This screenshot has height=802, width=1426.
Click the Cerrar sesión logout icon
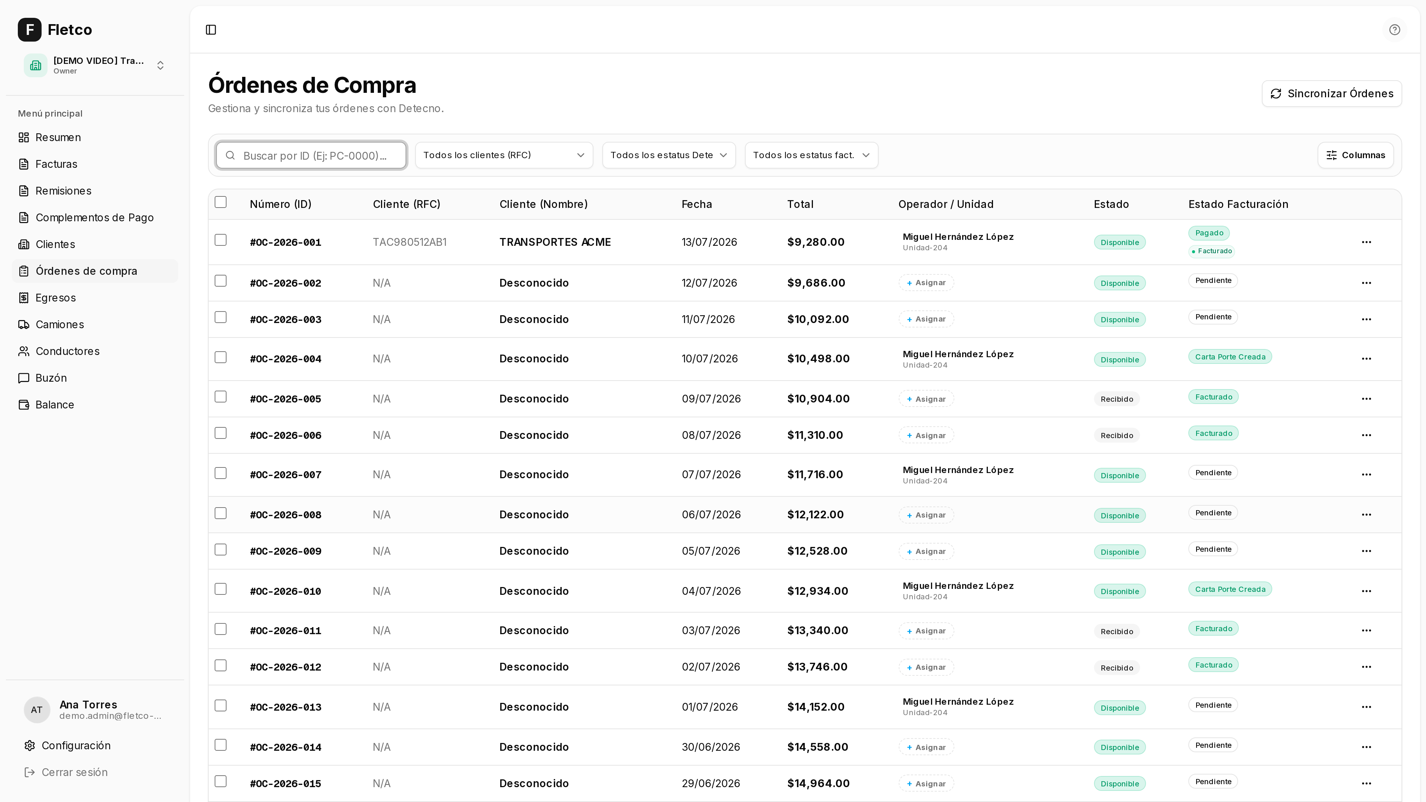(x=30, y=772)
